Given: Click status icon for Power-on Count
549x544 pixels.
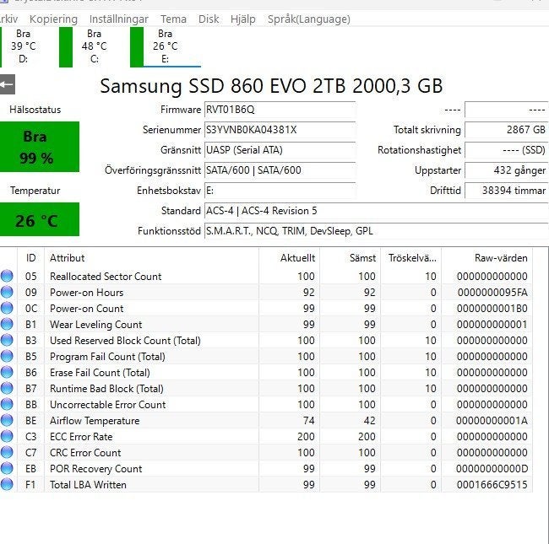Looking at the screenshot, I should (7, 309).
